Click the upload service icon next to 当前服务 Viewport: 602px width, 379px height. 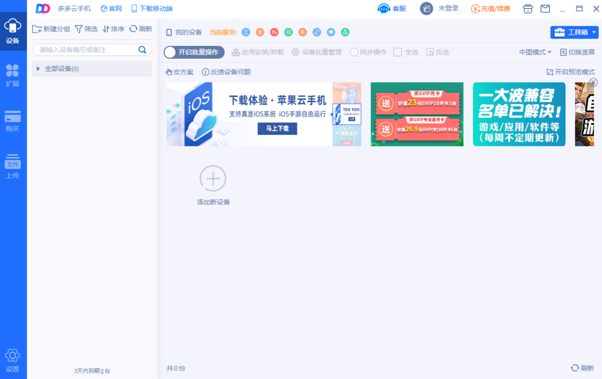coord(345,32)
